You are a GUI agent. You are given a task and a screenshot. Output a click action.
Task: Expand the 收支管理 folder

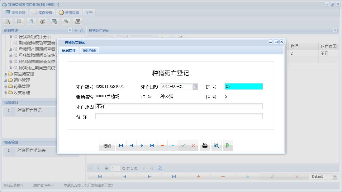pyautogui.click(x=6, y=93)
